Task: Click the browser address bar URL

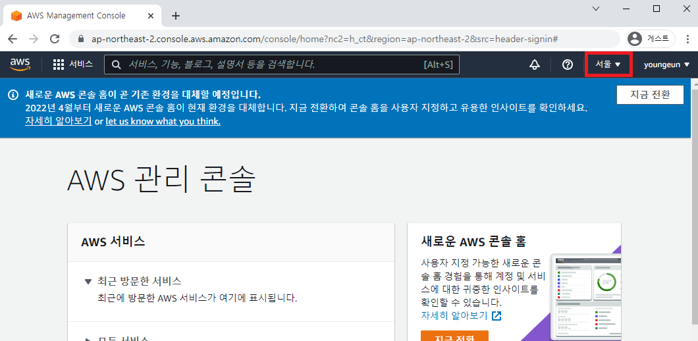Action: pyautogui.click(x=325, y=39)
